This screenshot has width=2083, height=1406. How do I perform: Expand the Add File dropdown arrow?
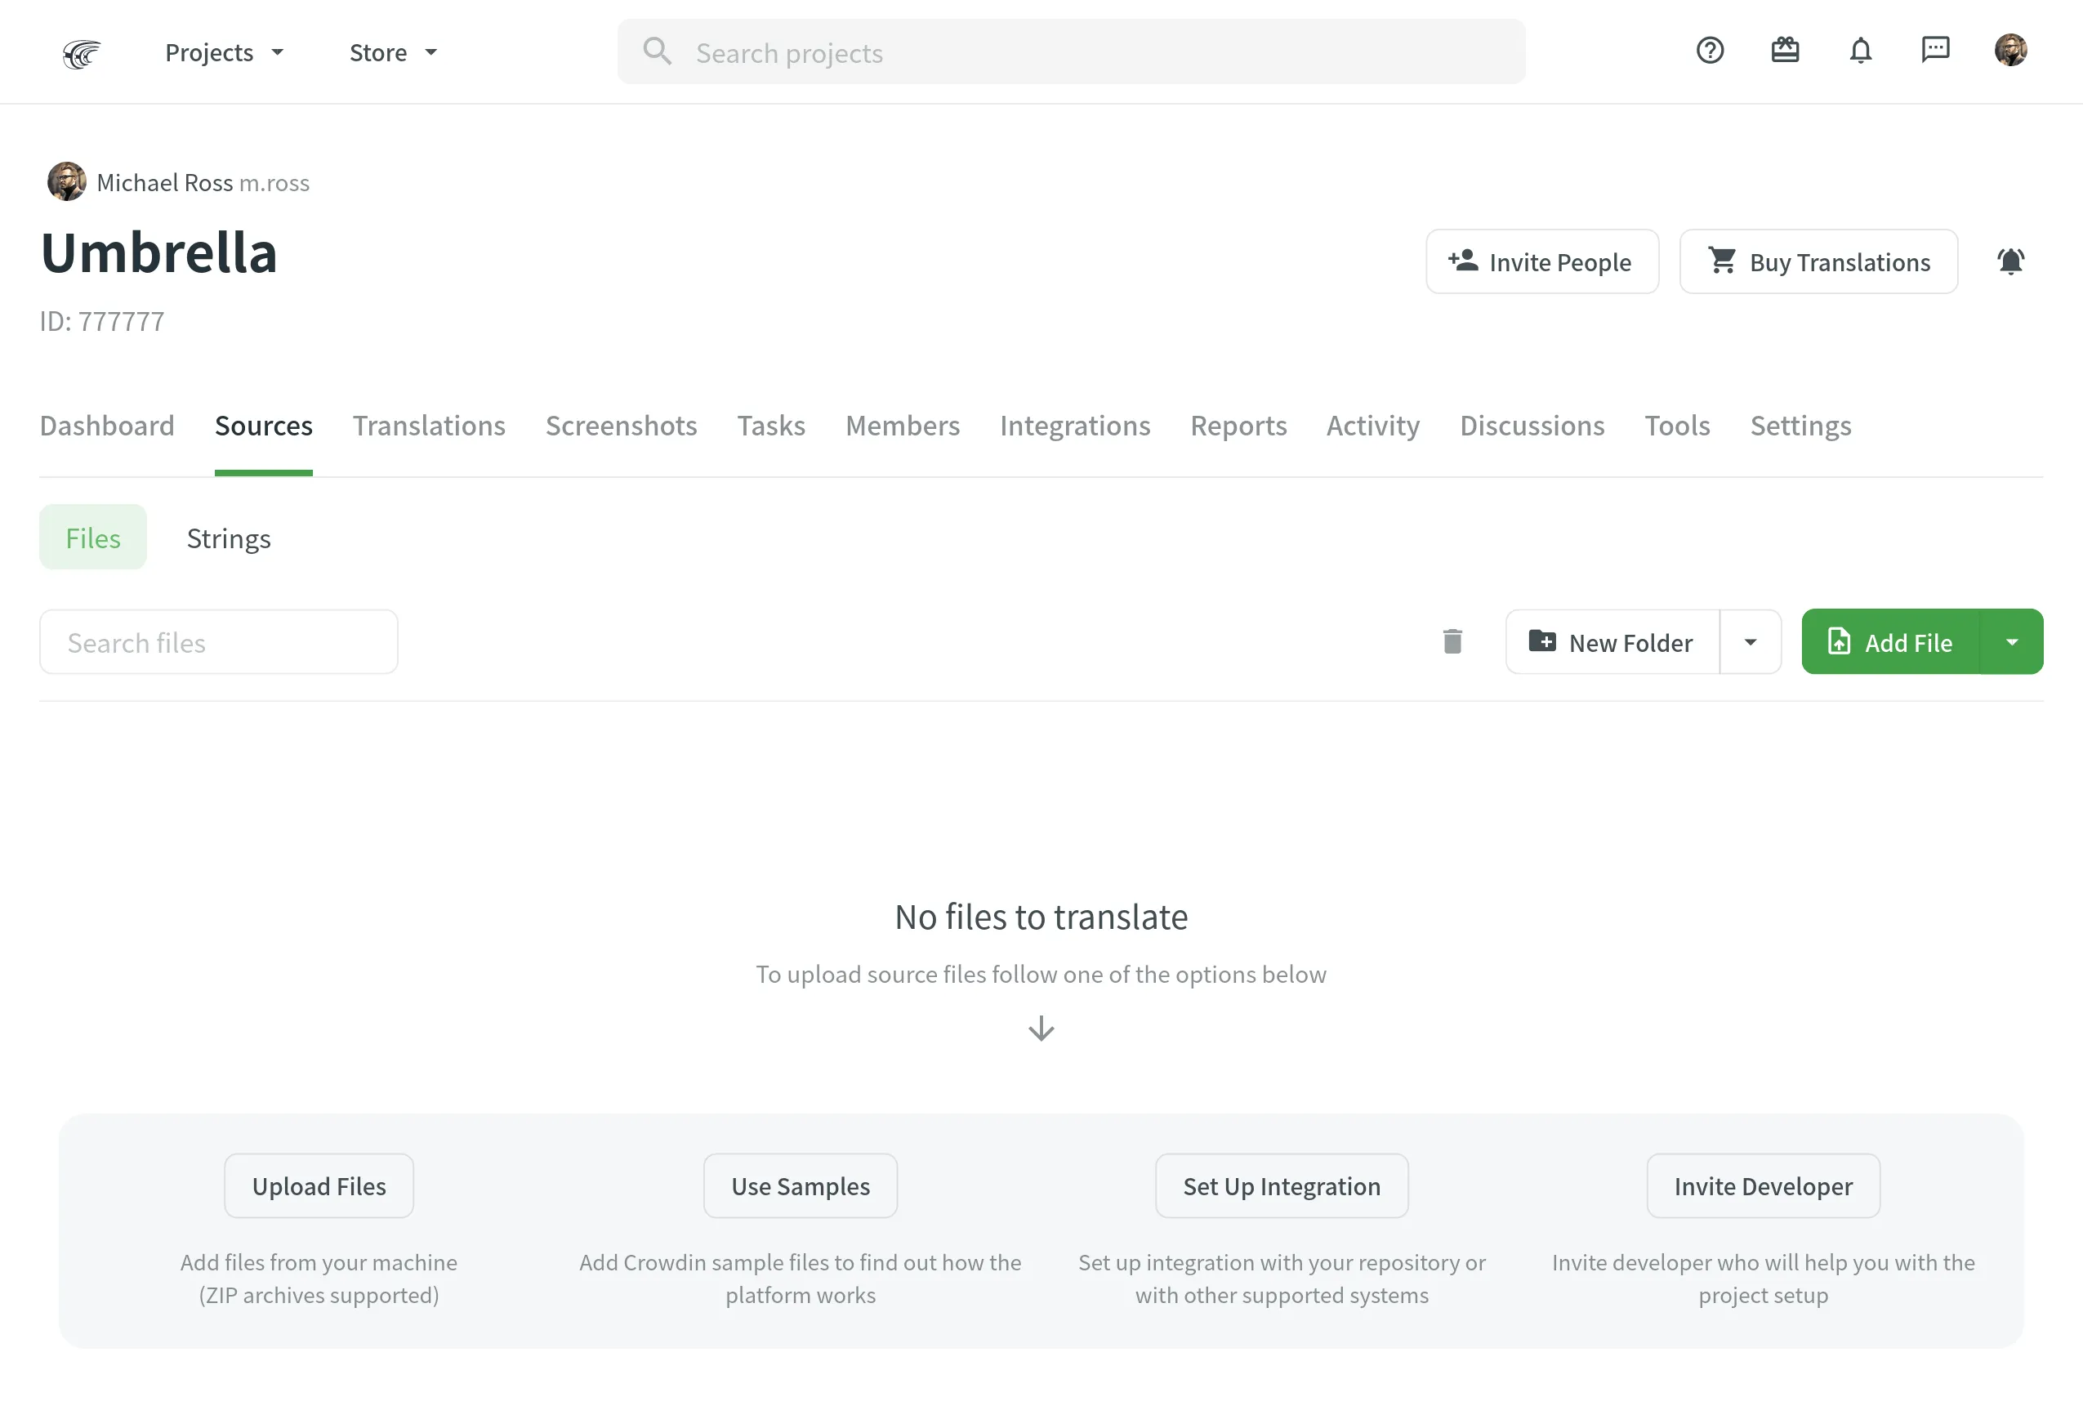pyautogui.click(x=2013, y=642)
